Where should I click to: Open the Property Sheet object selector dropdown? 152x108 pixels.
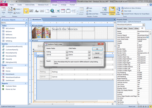pyautogui.click(x=144, y=25)
